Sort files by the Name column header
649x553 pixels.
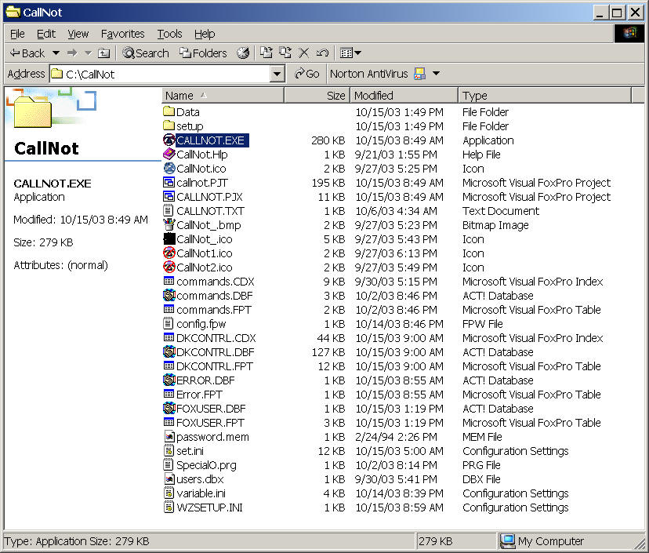click(x=223, y=95)
